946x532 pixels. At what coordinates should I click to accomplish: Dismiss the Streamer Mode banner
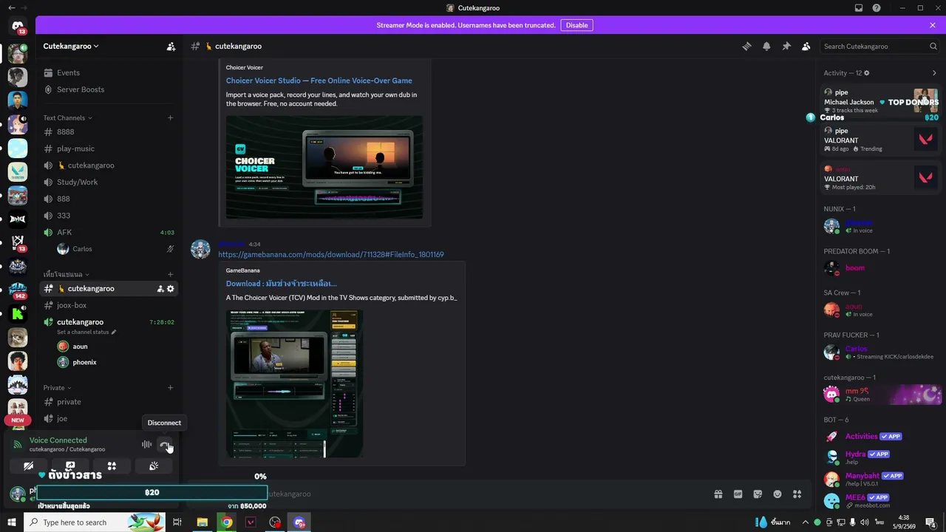[x=933, y=25]
